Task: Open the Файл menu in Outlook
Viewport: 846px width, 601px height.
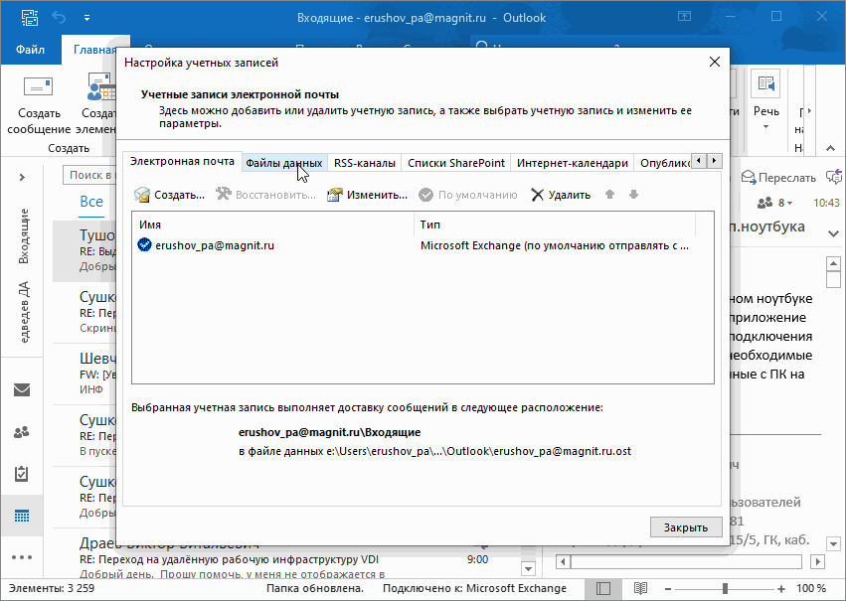Action: [30, 50]
